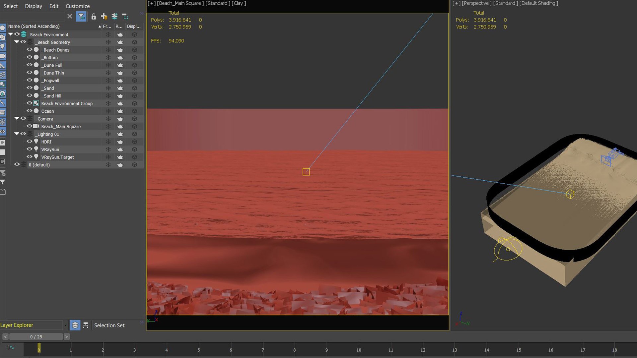Hide the _Dune Full object

click(x=30, y=65)
